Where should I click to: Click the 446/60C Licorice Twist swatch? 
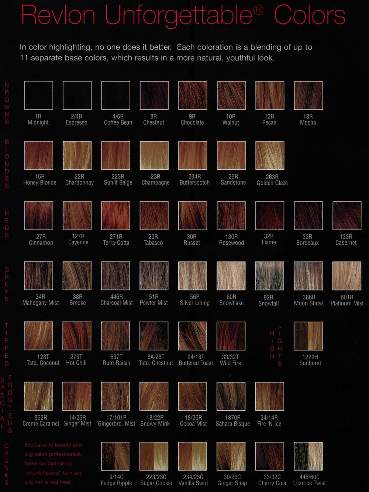point(308,456)
